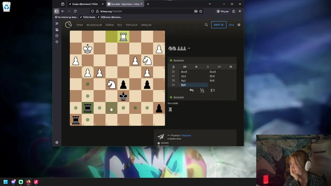
Task: Open the İZLE menu
Action: tap(119, 25)
